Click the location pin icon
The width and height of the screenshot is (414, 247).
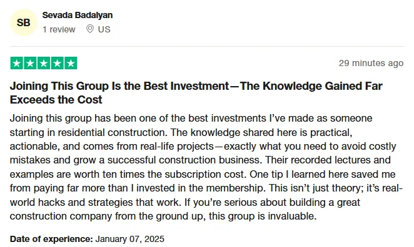coord(90,29)
